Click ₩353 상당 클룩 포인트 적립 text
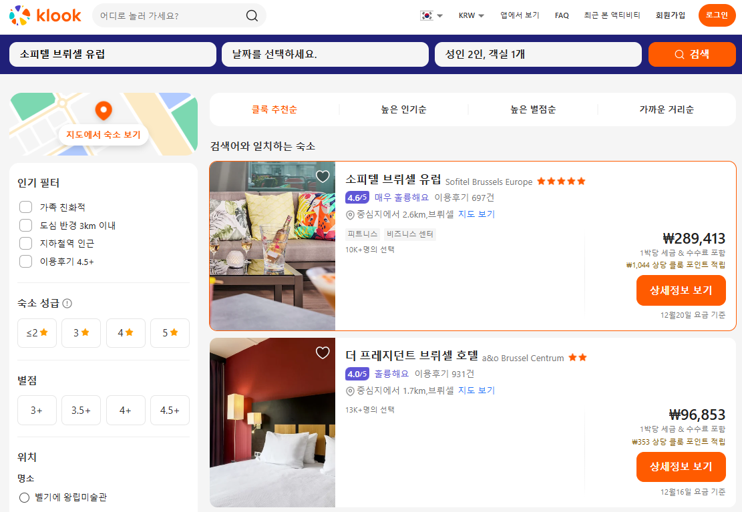This screenshot has height=512, width=742. [679, 441]
